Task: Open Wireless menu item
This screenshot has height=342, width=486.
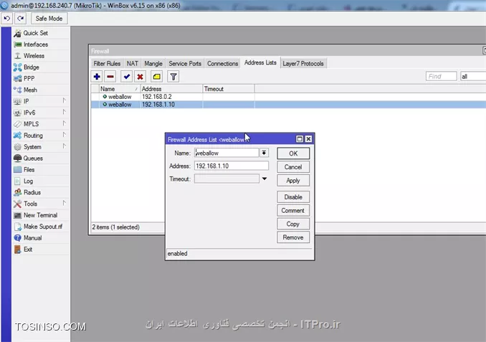Action: [41, 56]
